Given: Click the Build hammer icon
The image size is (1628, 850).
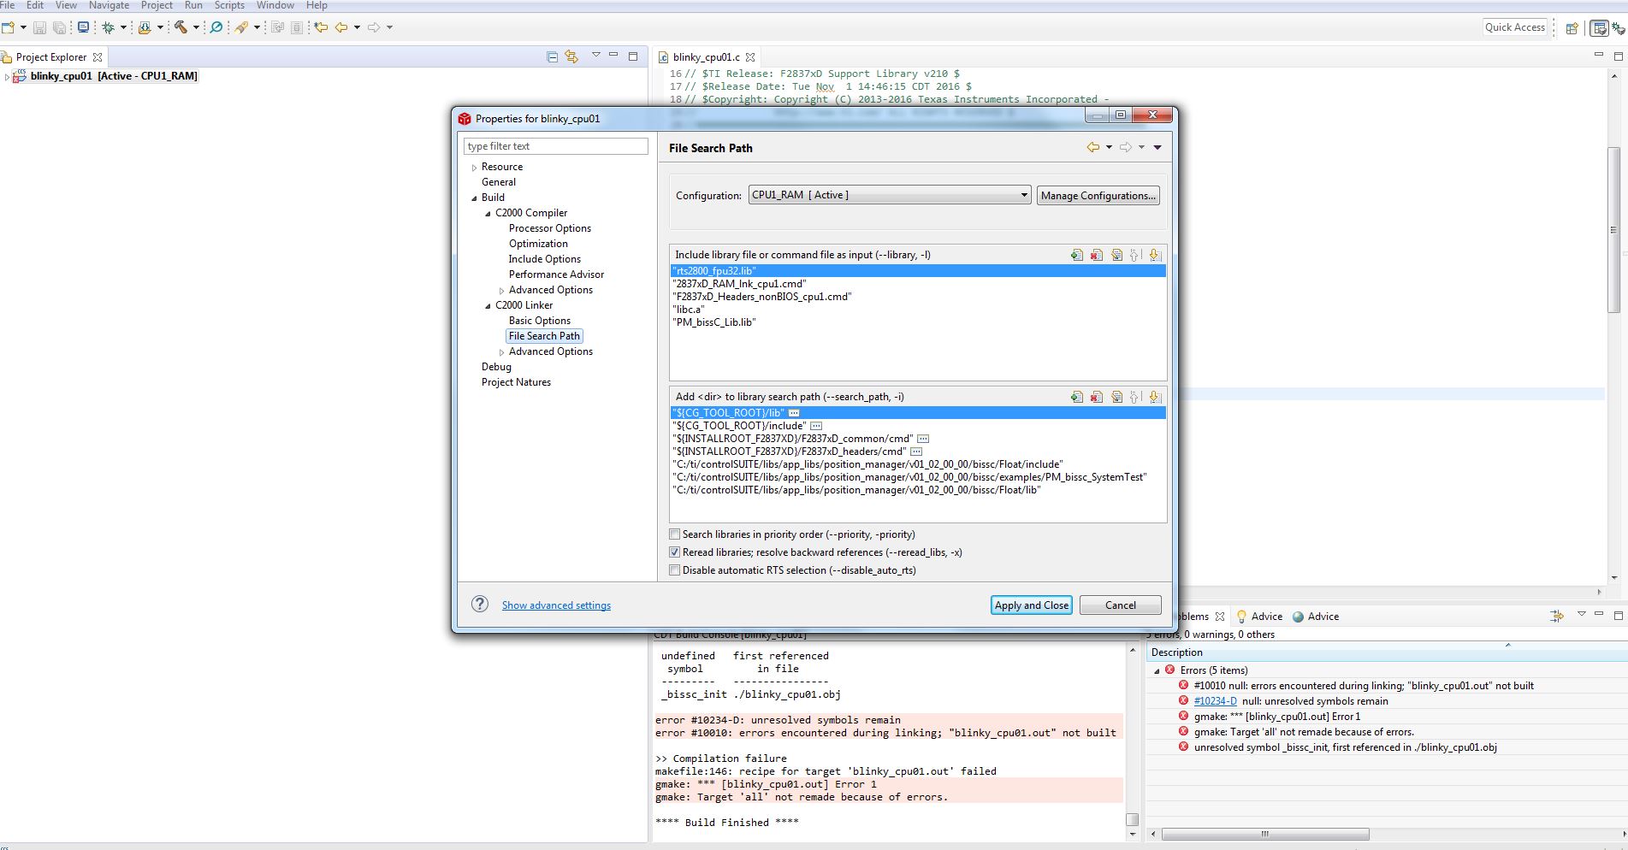Looking at the screenshot, I should pos(181,27).
